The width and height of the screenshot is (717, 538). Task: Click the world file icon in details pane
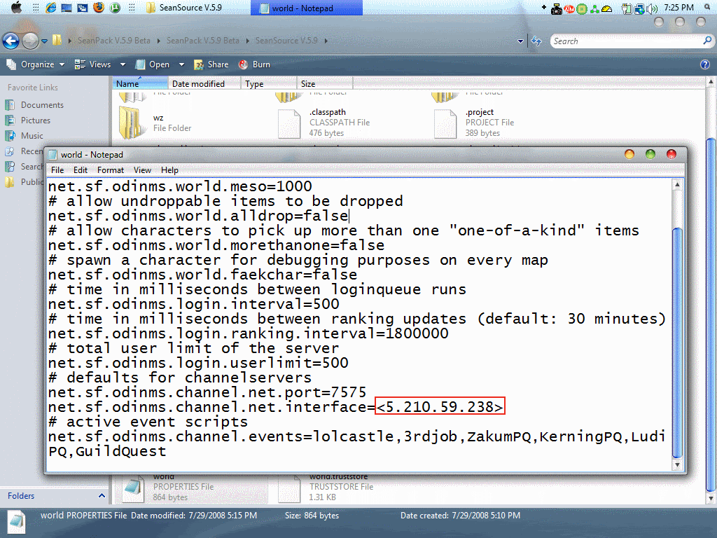pyautogui.click(x=17, y=523)
